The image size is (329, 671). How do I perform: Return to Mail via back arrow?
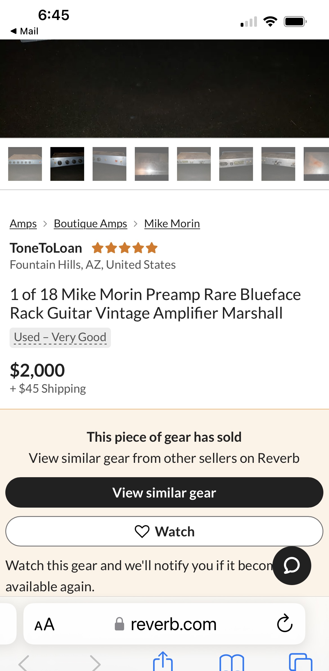point(24,31)
